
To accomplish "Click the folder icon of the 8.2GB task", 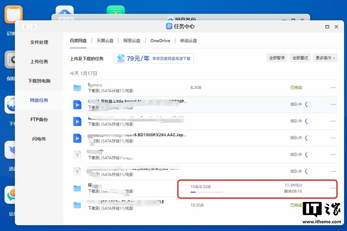I will pyautogui.click(x=77, y=88).
